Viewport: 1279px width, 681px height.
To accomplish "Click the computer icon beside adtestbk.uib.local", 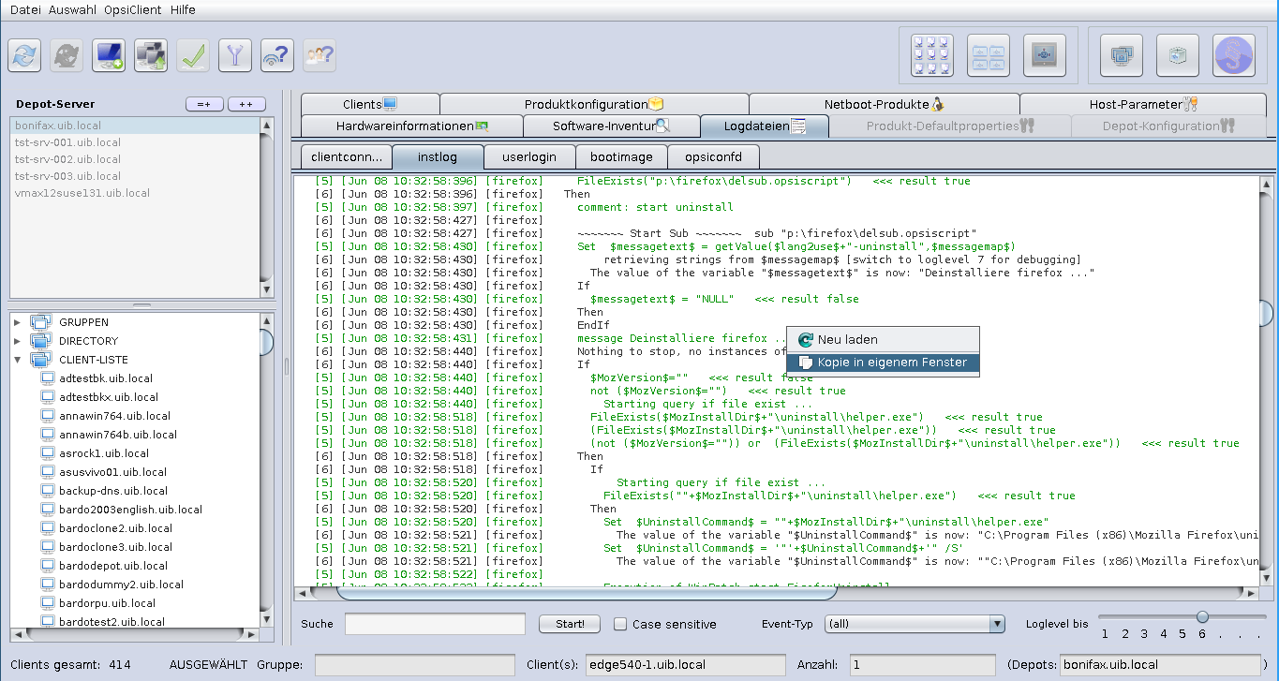I will 48,378.
